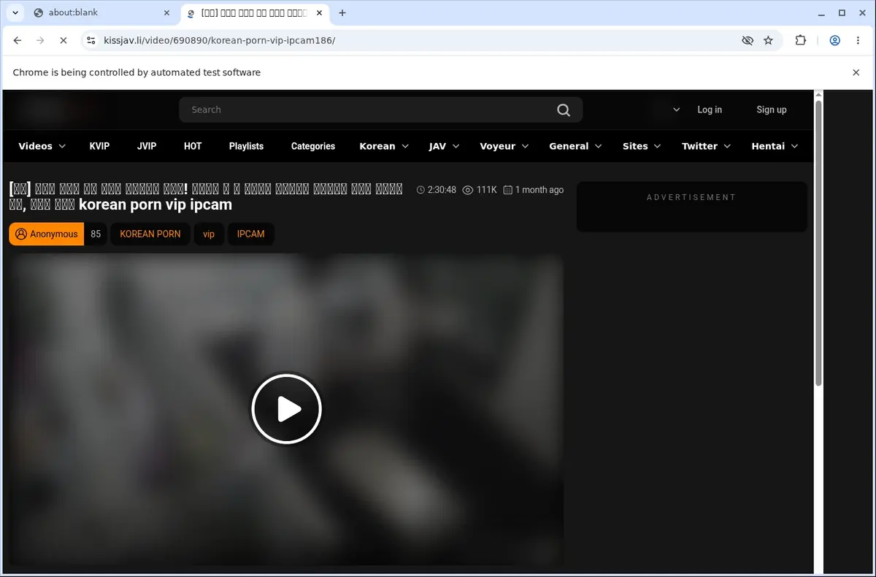Click the tracking protection eye icon
The image size is (876, 577).
748,41
